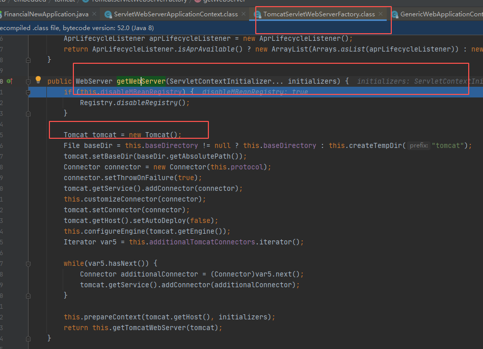Close the FinancialNewApplication.java tab
The image size is (483, 349).
click(x=94, y=14)
